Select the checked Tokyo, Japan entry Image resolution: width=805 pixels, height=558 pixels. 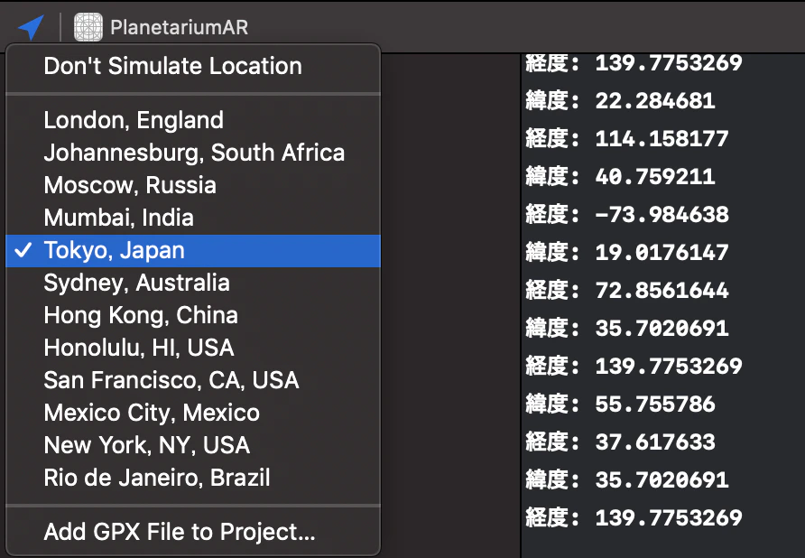click(193, 251)
